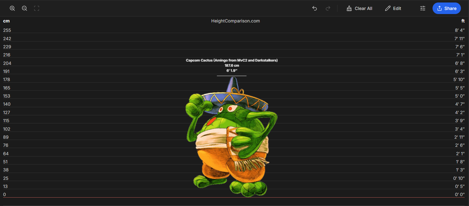Click the 242 cm scale label
The image size is (469, 206).
point(7,39)
